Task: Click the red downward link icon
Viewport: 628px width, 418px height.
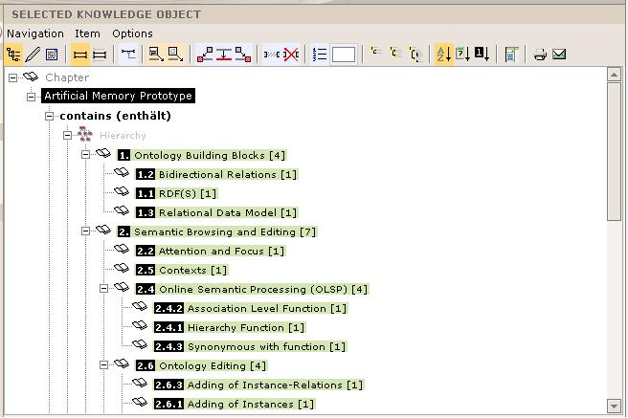Action: 224,54
